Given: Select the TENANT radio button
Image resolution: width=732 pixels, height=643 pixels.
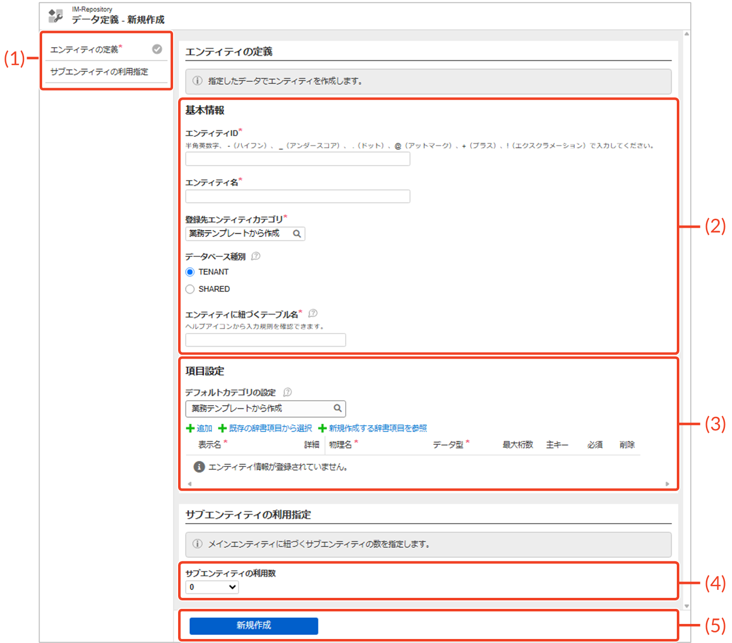Looking at the screenshot, I should pyautogui.click(x=190, y=272).
